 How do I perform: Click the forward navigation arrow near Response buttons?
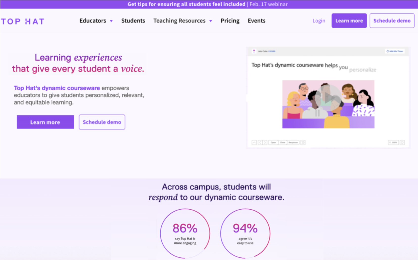[303, 142]
